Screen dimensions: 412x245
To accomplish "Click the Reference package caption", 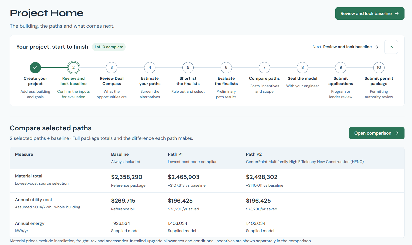I will click(x=128, y=185).
